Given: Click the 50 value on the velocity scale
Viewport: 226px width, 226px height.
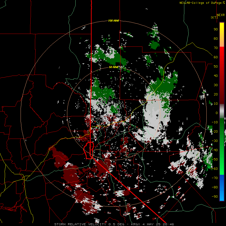Looking at the screenshot, I should [216, 67].
